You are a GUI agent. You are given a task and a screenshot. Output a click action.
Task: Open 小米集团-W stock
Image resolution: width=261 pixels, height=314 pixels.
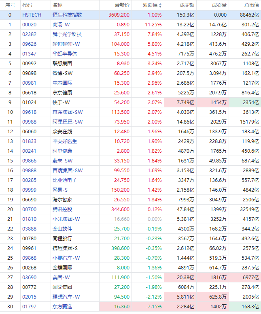pyautogui.click(x=66, y=219)
